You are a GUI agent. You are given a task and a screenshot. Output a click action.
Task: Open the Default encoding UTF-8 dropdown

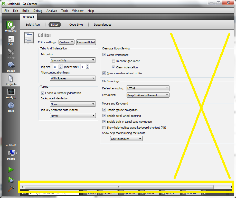coord(148,88)
